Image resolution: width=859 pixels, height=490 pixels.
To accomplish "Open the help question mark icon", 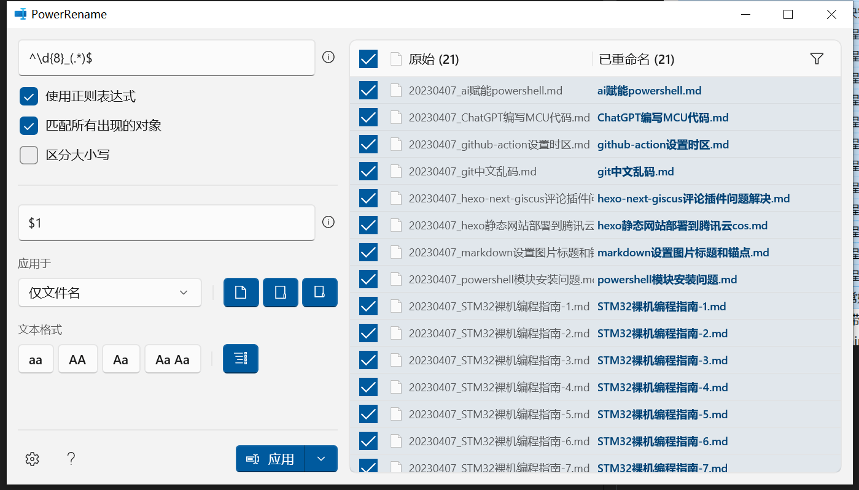I will click(x=71, y=459).
